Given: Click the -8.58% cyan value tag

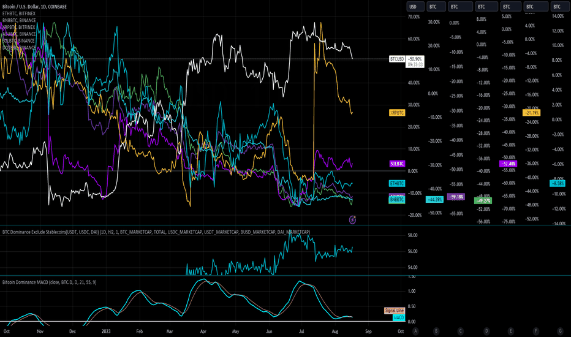Looking at the screenshot, I should pyautogui.click(x=558, y=184).
